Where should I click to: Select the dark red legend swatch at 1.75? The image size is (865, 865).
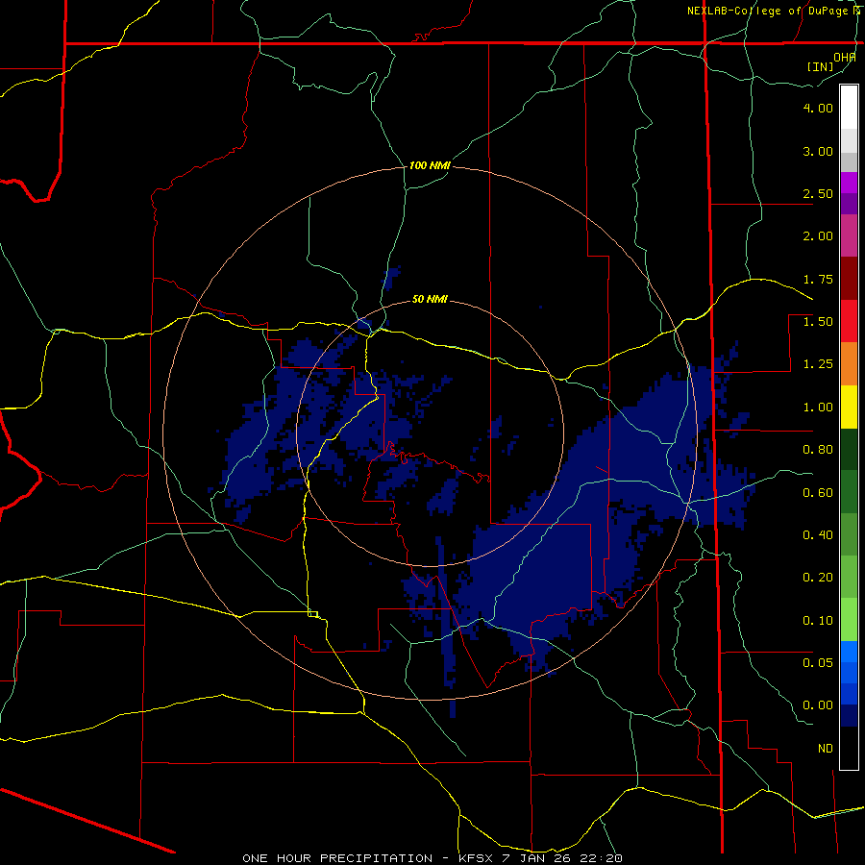(849, 279)
